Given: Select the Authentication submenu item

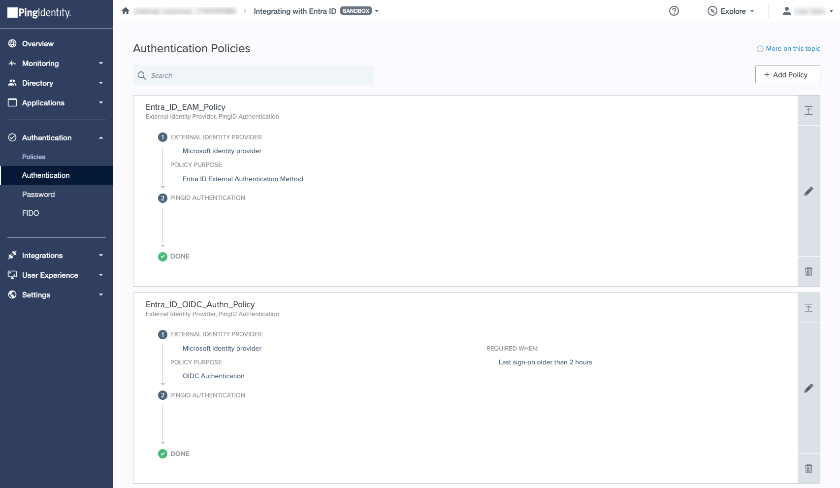Looking at the screenshot, I should click(57, 175).
